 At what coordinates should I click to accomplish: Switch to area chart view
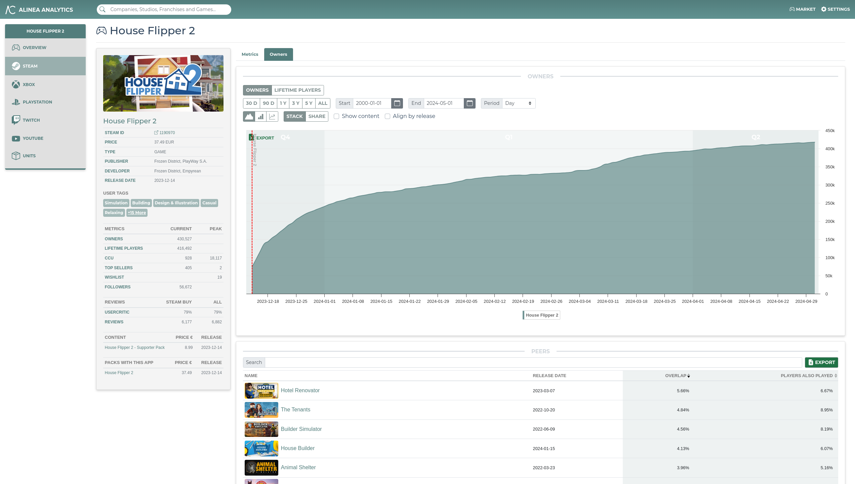pos(249,116)
